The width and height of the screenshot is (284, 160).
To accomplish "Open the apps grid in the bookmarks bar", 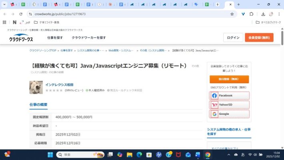I will (x=4, y=22).
